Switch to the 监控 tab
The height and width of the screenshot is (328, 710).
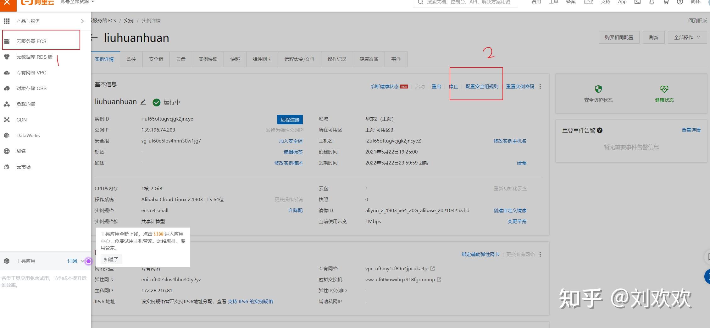point(131,59)
